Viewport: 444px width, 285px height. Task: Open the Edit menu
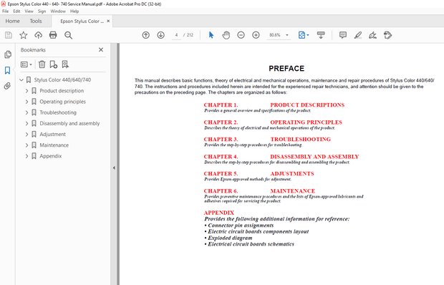click(x=16, y=11)
